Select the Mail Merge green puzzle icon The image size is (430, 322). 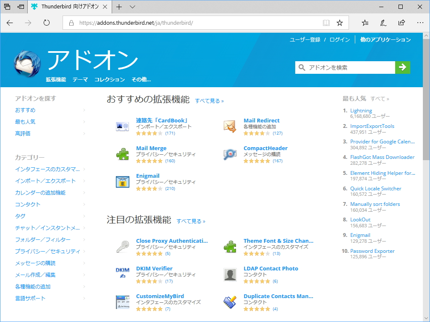[x=122, y=153]
